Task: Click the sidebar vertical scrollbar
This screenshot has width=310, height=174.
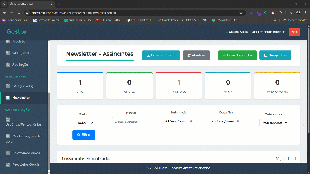Action: (49, 131)
